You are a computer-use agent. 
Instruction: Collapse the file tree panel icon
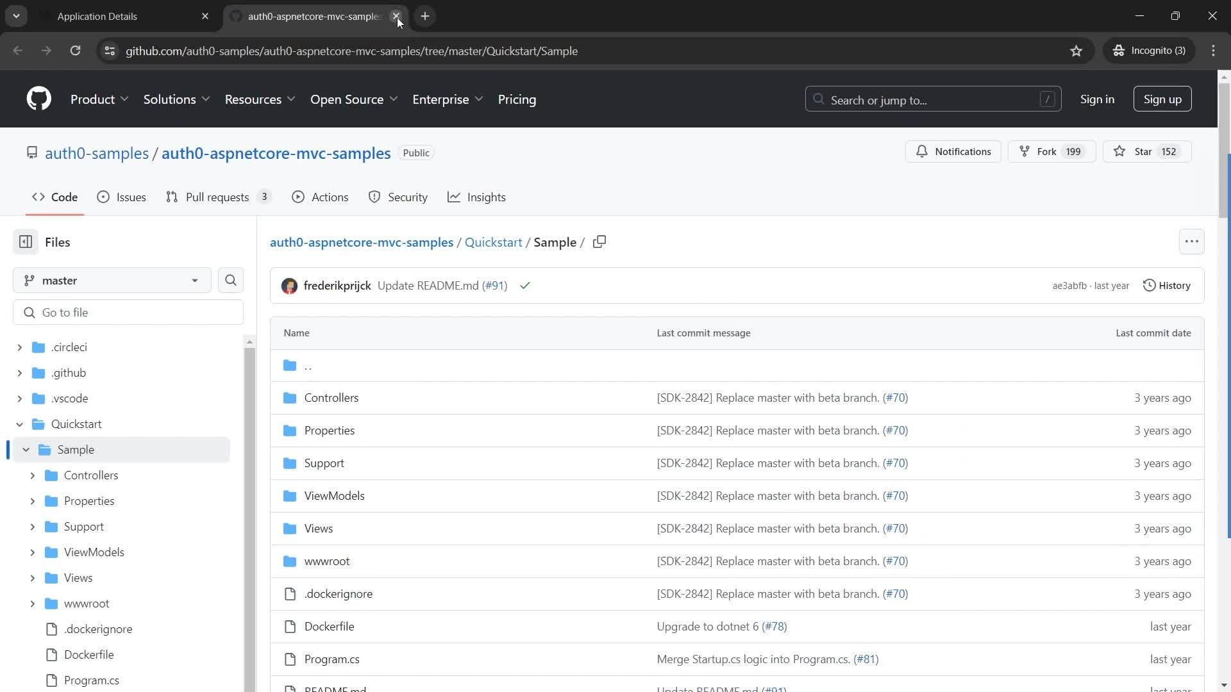pyautogui.click(x=26, y=242)
